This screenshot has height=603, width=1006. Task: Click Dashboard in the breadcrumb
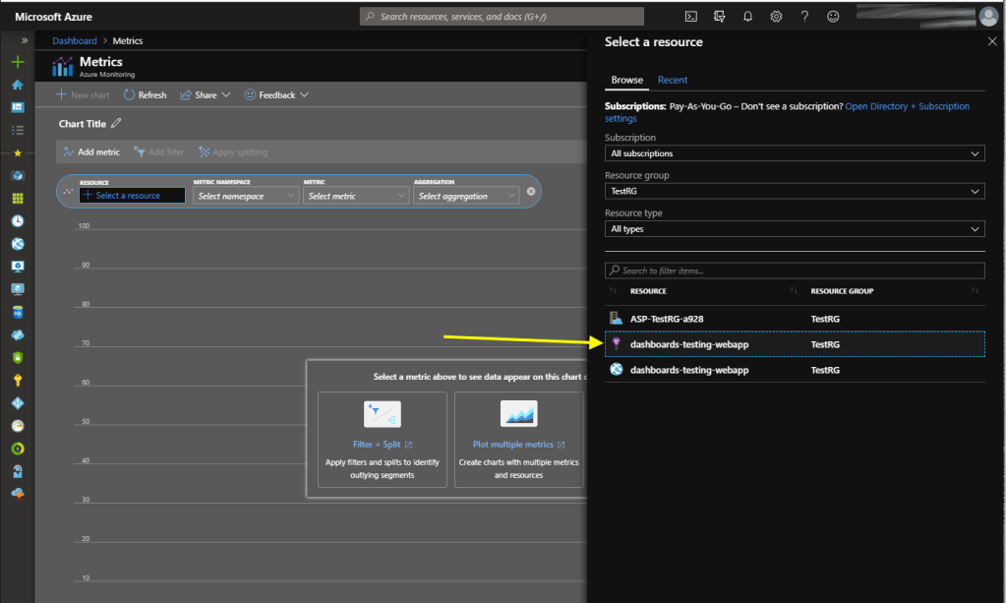(x=75, y=41)
